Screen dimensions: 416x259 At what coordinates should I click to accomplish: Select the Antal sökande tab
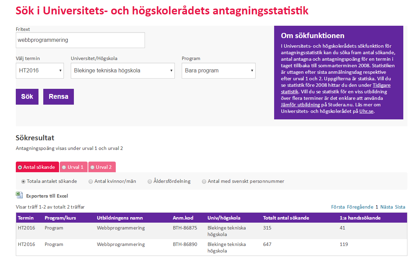coord(37,167)
